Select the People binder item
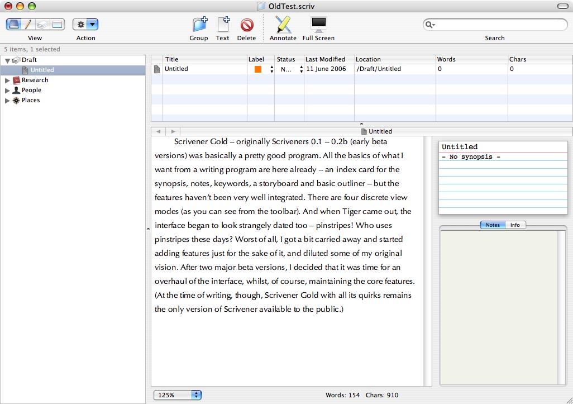 click(31, 90)
